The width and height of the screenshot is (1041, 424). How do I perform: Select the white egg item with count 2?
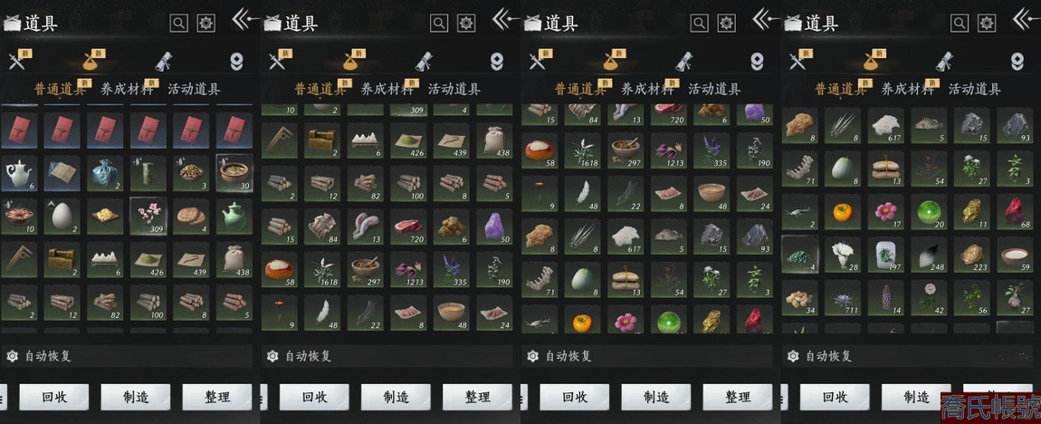tap(62, 216)
